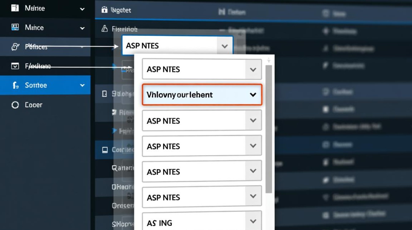
Task: Click the triangle icon beside Fiaehiot
Action: [x=105, y=29]
